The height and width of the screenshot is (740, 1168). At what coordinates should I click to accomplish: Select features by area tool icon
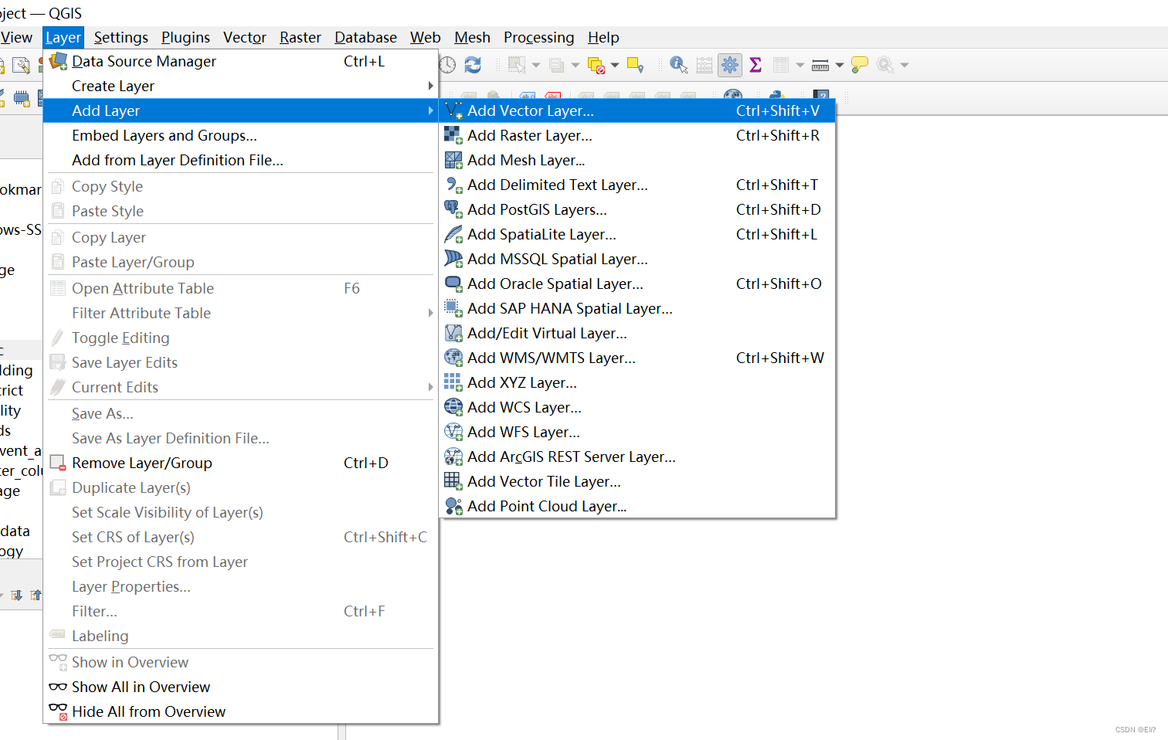click(x=517, y=65)
